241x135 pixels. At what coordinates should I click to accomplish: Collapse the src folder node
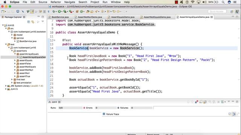(x=6, y=28)
